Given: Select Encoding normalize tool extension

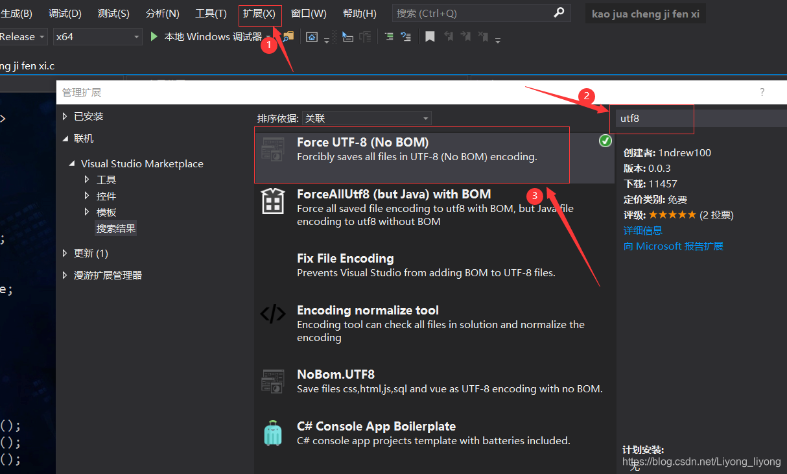Looking at the screenshot, I should 433,323.
